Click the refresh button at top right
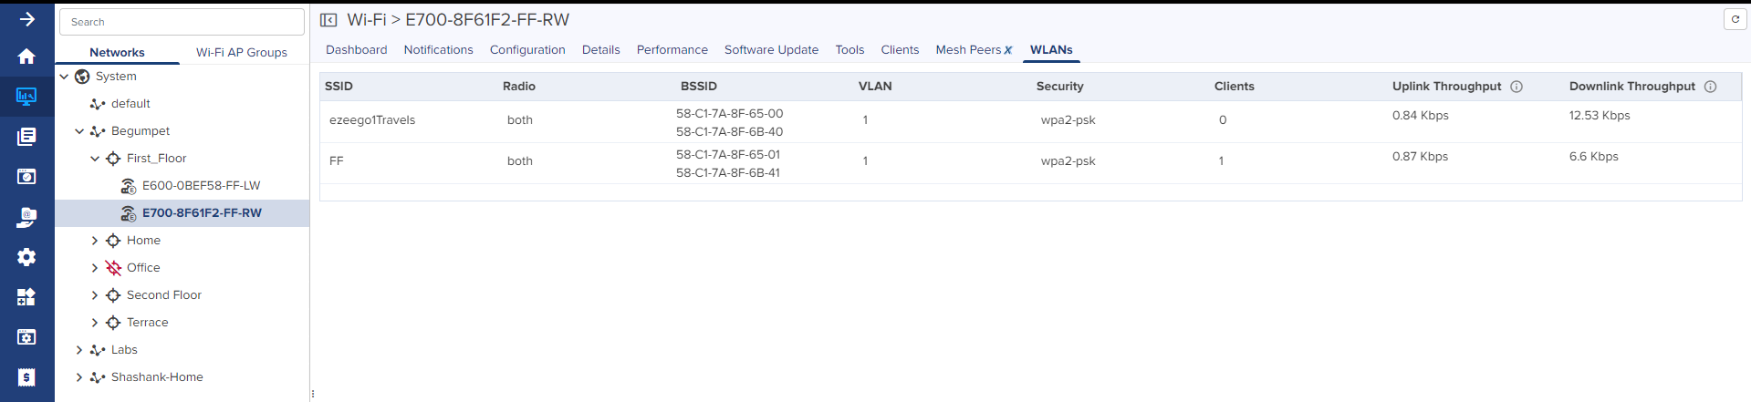The width and height of the screenshot is (1751, 402). point(1735,19)
